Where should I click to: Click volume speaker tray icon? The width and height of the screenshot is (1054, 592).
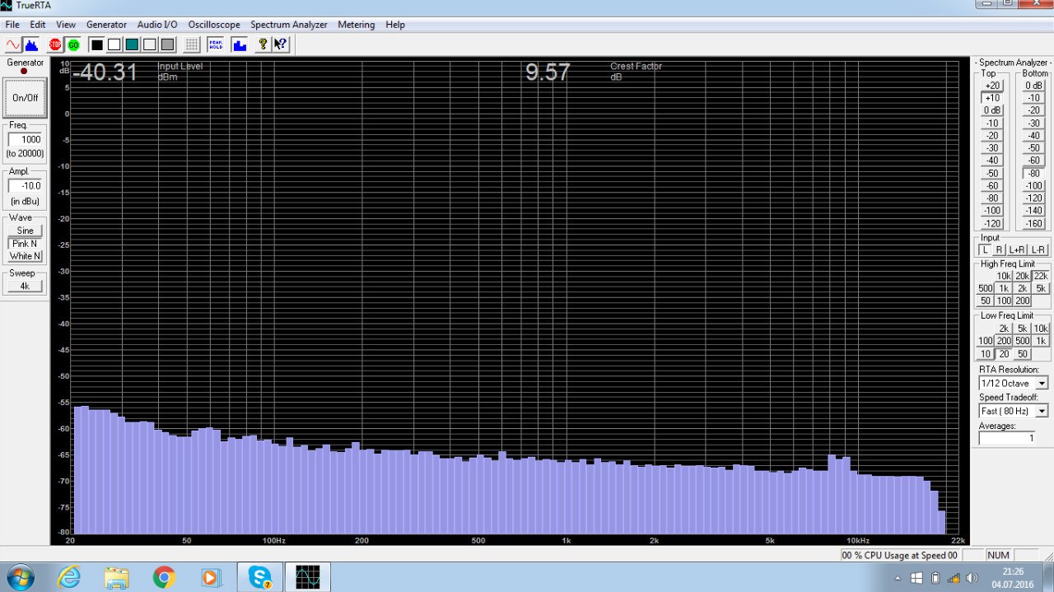tap(972, 578)
